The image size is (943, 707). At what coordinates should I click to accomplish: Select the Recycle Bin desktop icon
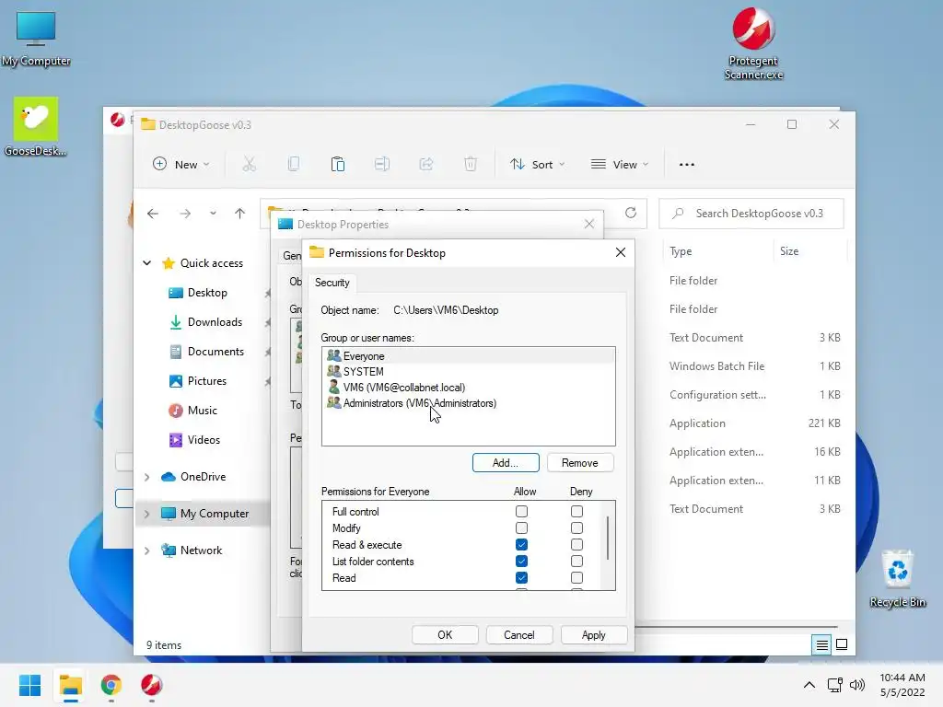tap(897, 578)
